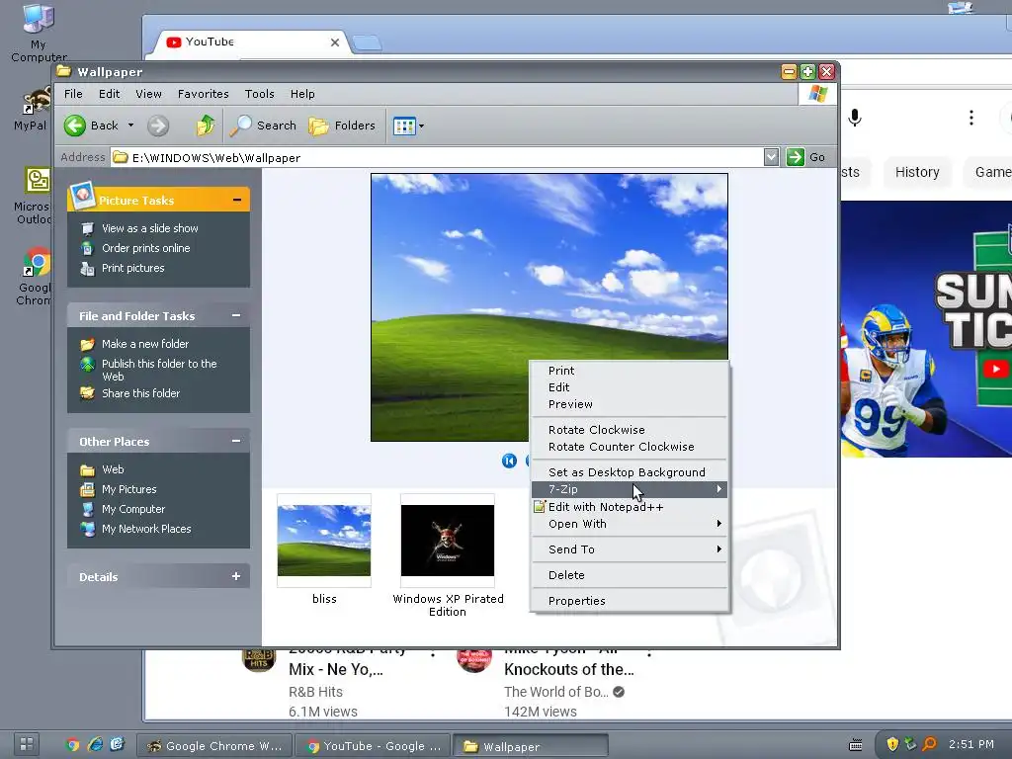
Task: Open YouTube three-dot settings menu
Action: (970, 118)
